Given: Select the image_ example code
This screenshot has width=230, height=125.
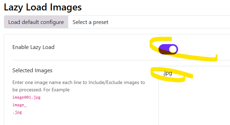Looking at the screenshot, I should tap(20, 105).
